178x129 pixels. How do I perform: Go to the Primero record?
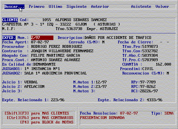tap(36, 7)
